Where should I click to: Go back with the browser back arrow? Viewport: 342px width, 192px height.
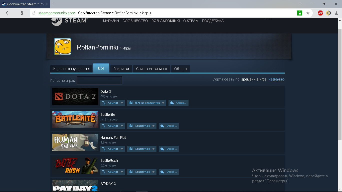(8, 13)
